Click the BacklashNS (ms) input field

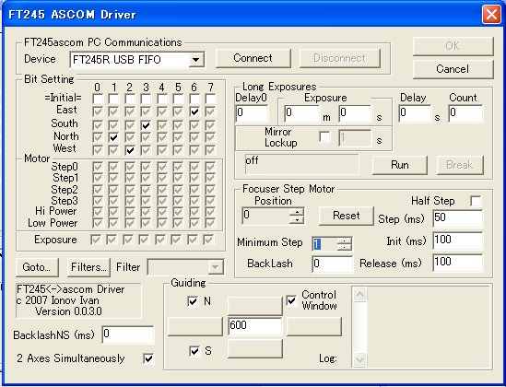pyautogui.click(x=128, y=334)
